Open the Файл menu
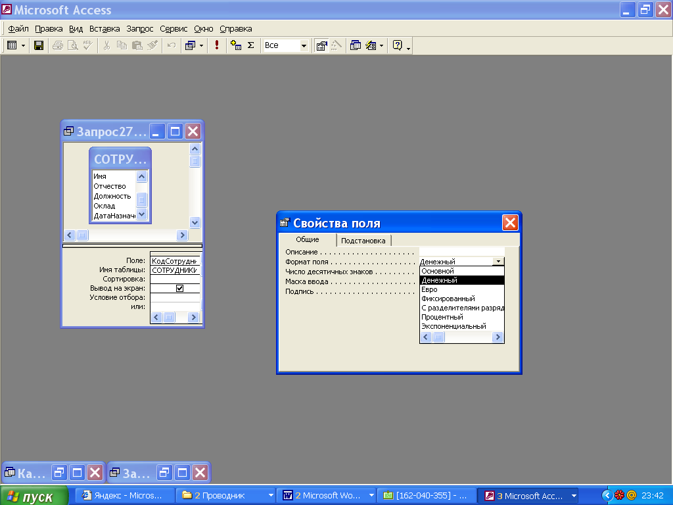The height and width of the screenshot is (505, 673). click(18, 29)
